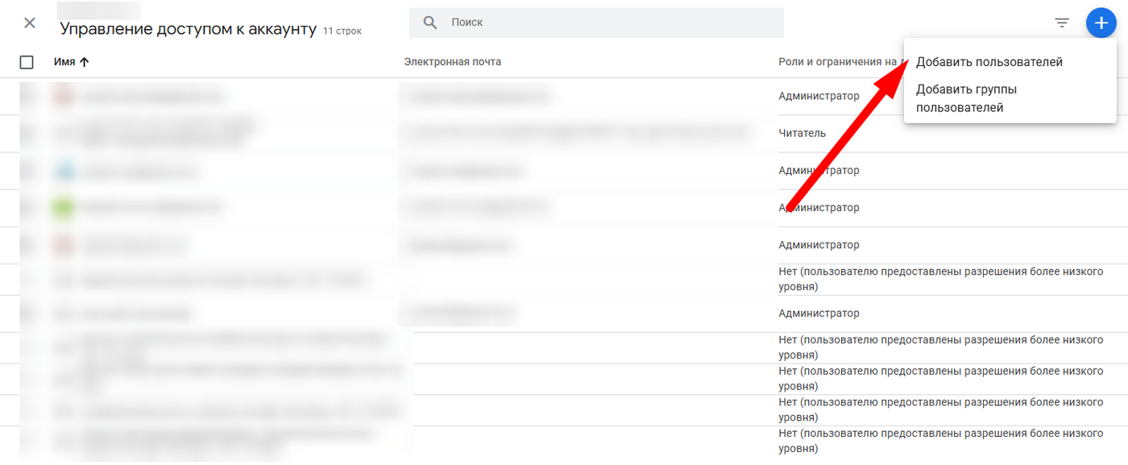Tick the select-all checkbox in the table header
The image size is (1128, 465).
[x=27, y=62]
